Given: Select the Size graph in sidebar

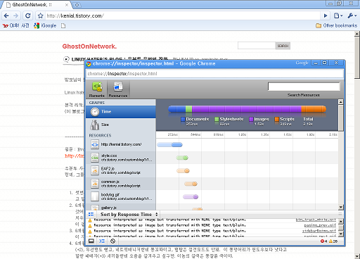Looking at the screenshot, I should point(121,125).
